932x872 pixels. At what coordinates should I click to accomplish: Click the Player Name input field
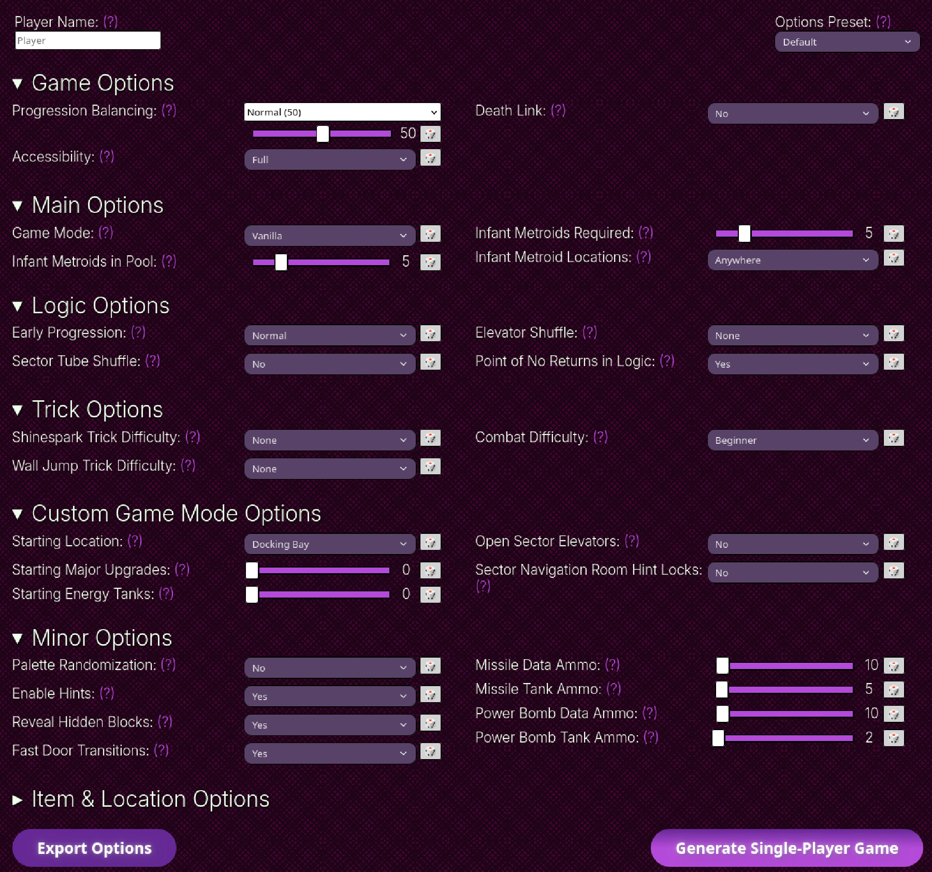[x=88, y=40]
